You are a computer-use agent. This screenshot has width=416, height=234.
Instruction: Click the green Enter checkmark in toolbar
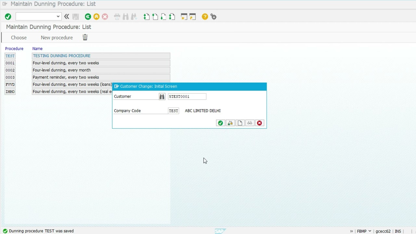8,17
